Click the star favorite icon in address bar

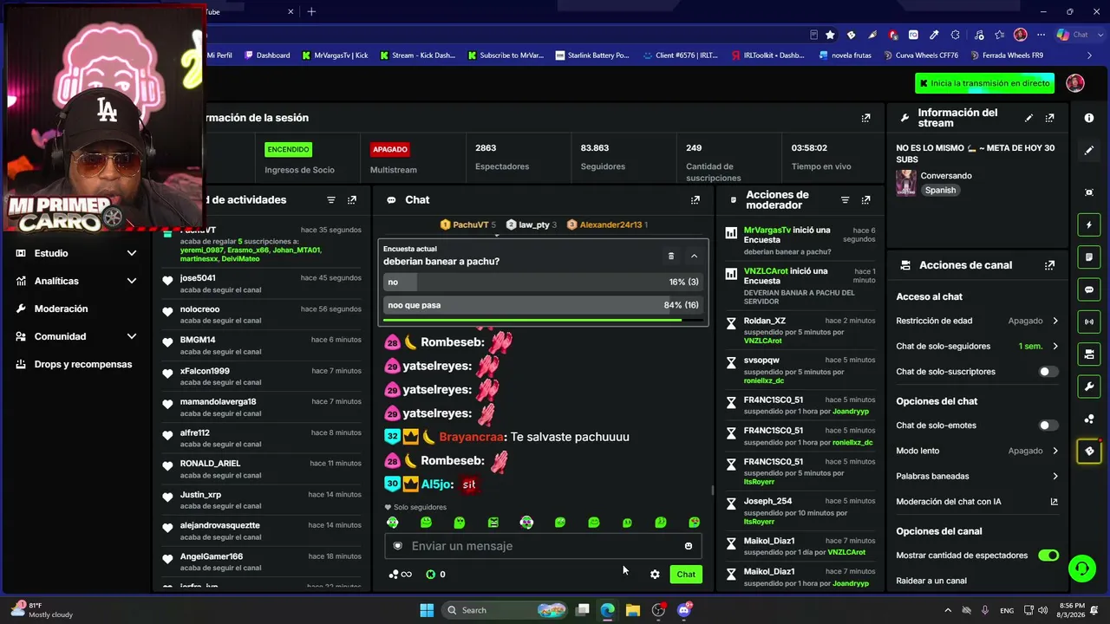click(830, 35)
